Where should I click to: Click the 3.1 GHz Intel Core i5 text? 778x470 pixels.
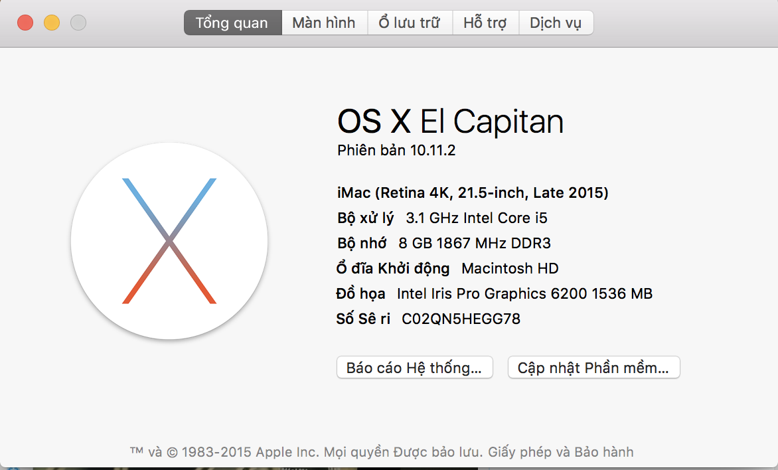point(477,218)
